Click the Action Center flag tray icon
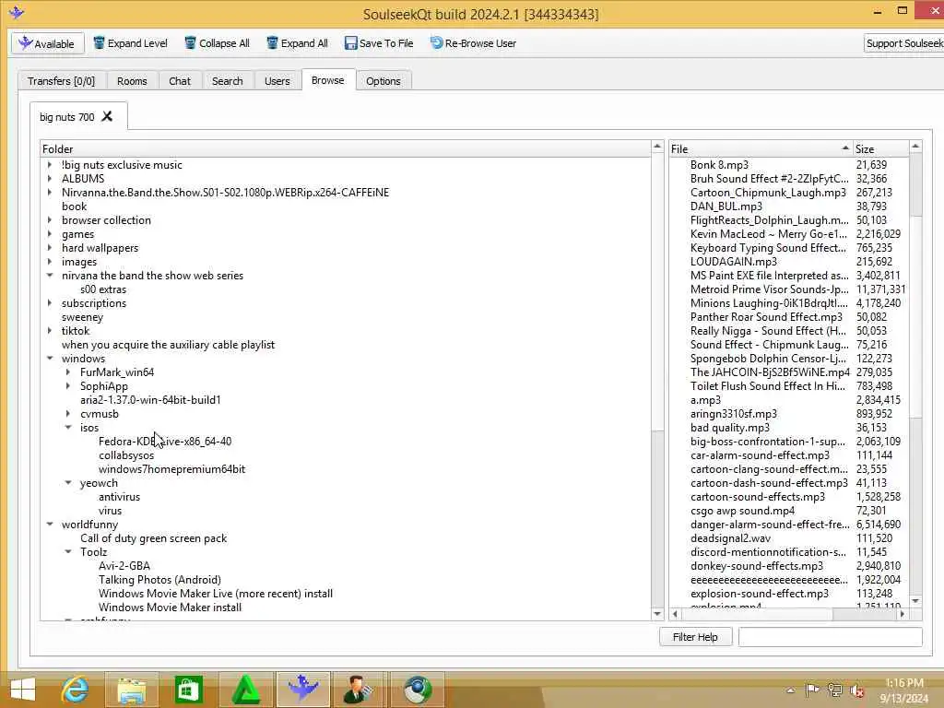 coord(811,690)
